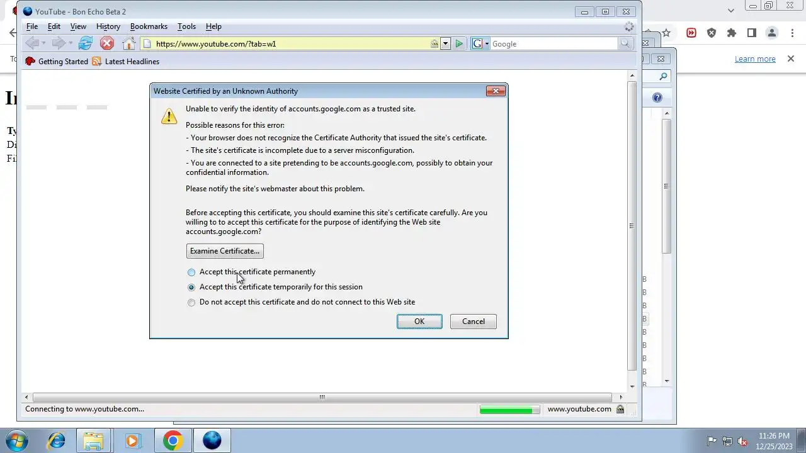Click the network tray icon
This screenshot has height=453, width=806.
[x=727, y=441]
